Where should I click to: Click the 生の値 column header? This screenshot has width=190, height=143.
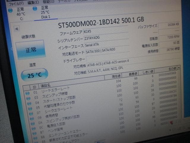coord(166,69)
